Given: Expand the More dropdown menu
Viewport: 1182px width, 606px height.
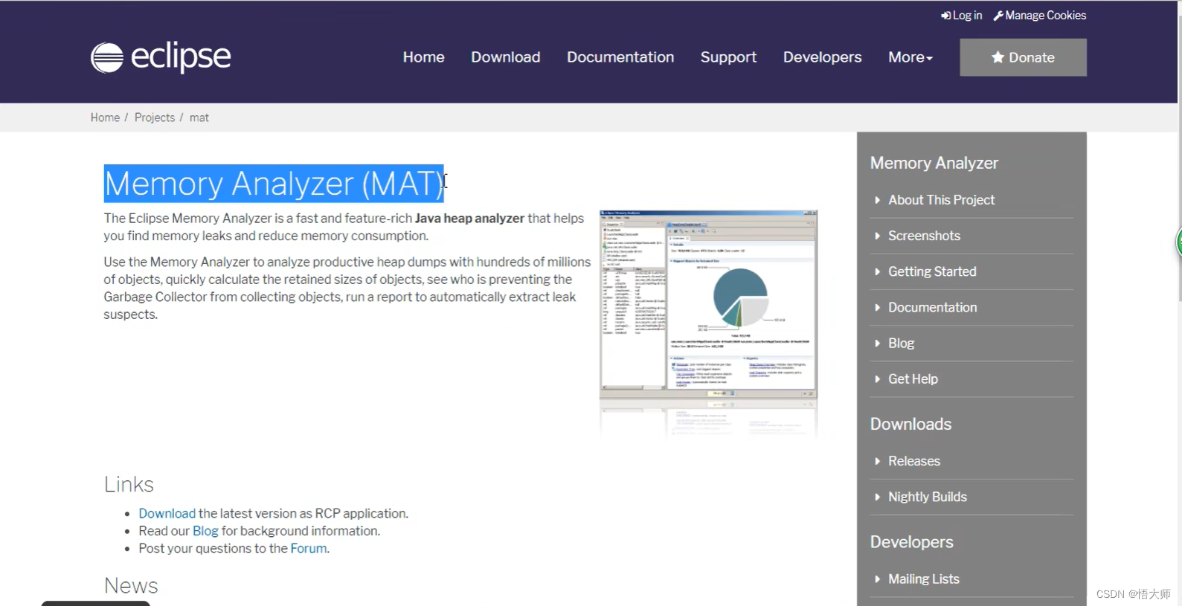Looking at the screenshot, I should [x=910, y=57].
